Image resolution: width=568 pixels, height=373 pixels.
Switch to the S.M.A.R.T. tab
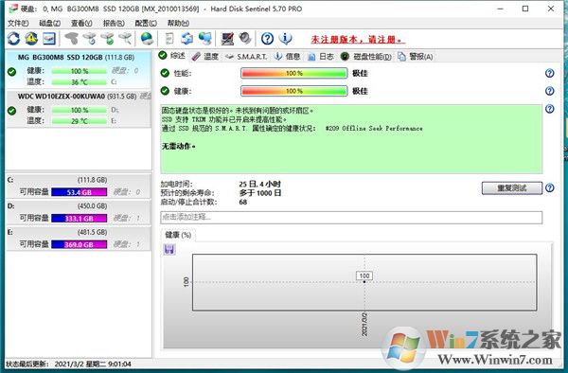[246, 57]
